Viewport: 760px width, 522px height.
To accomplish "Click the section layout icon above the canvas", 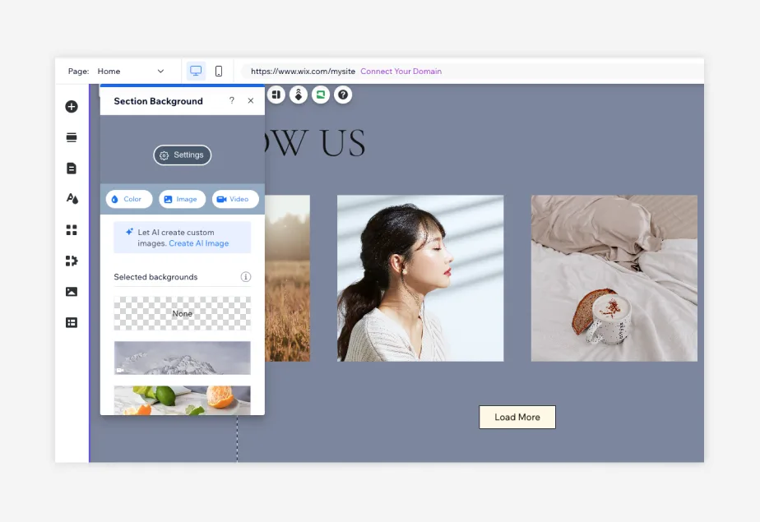I will (x=276, y=95).
